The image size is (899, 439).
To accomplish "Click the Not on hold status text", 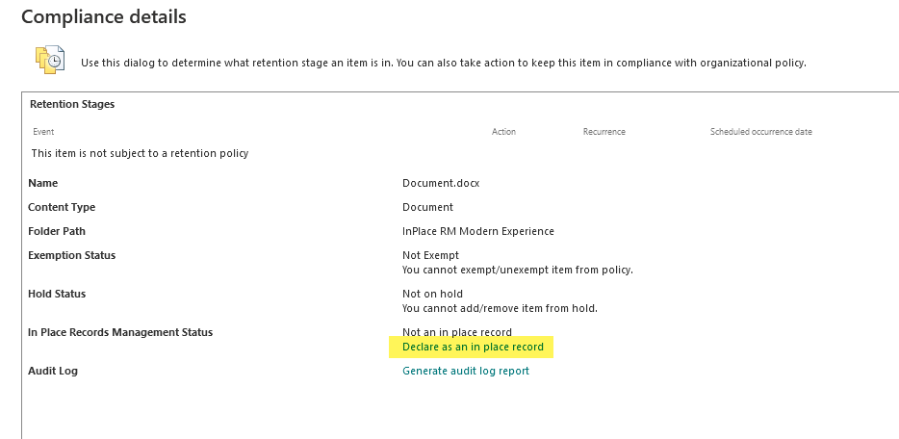I will pos(432,294).
